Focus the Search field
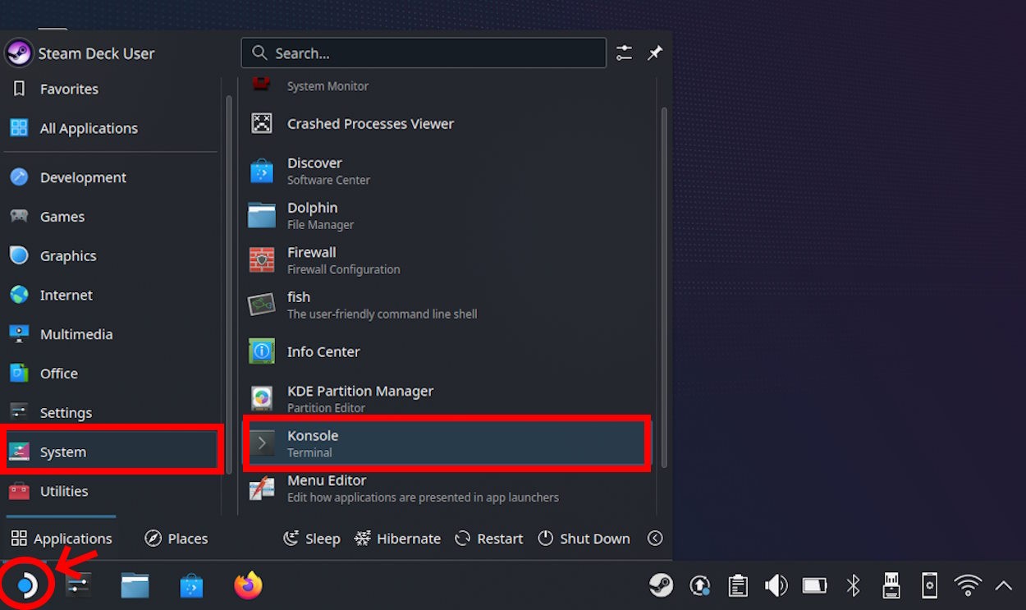The image size is (1026, 610). point(424,53)
